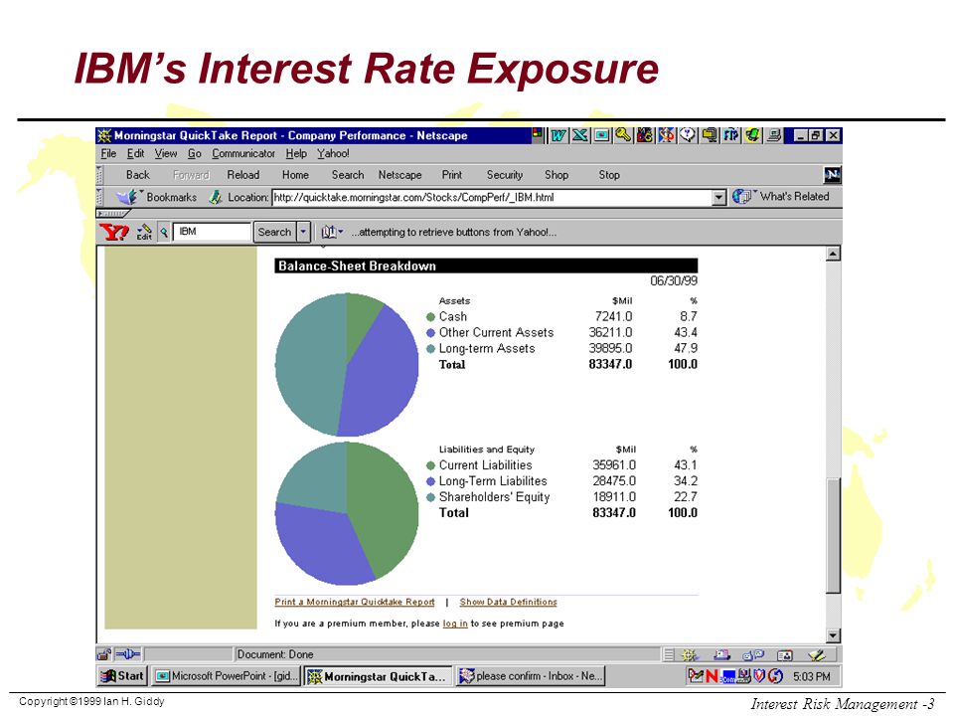Viewport: 954px width, 716px height.
Task: Click the Excel shortcut icon in title bar
Action: (x=579, y=135)
